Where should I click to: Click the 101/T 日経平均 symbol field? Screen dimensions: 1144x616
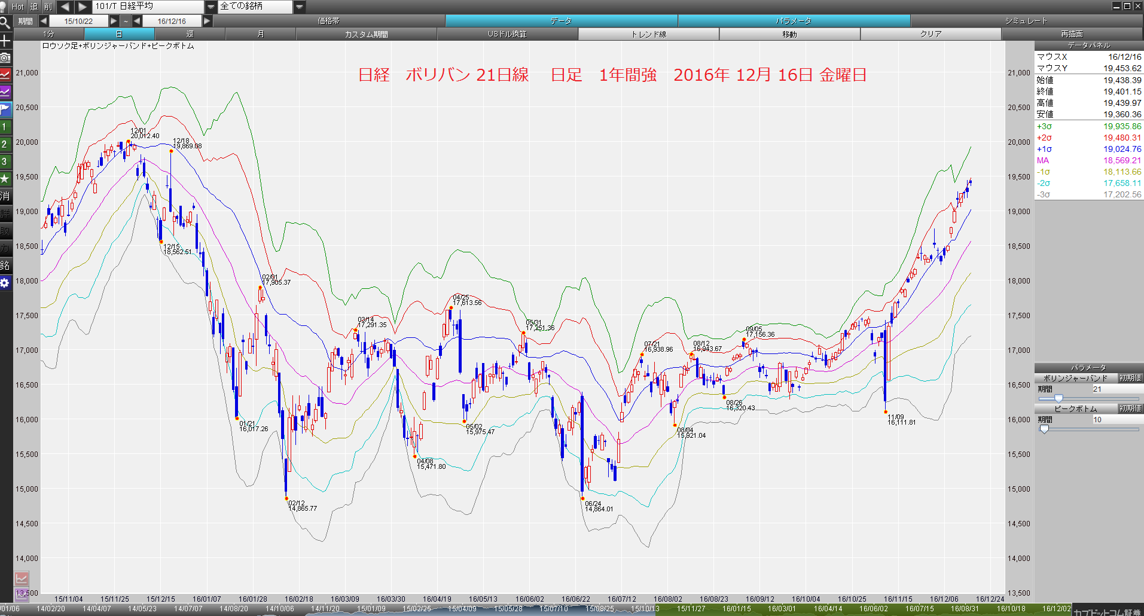(x=148, y=7)
